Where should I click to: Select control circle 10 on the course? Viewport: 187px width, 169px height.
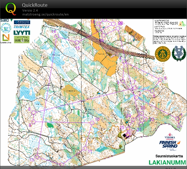pyautogui.click(x=92, y=123)
